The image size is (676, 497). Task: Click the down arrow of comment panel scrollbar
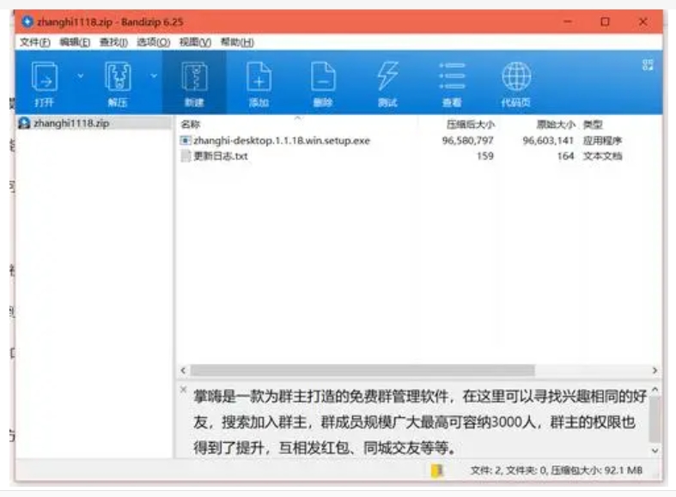[x=655, y=451]
